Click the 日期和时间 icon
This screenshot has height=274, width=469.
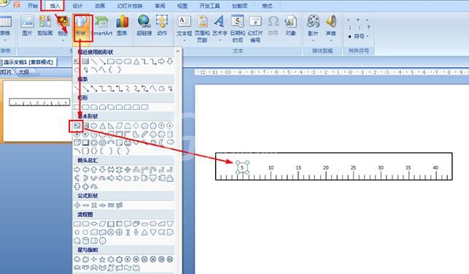(238, 28)
